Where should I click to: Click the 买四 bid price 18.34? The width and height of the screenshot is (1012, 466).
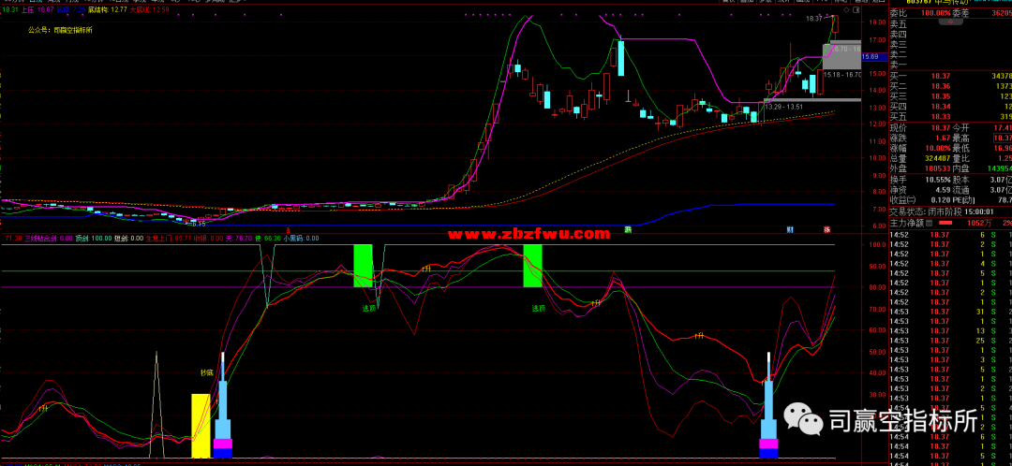pyautogui.click(x=939, y=107)
